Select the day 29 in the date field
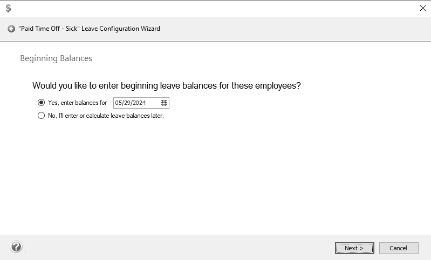The width and height of the screenshot is (431, 260). point(127,103)
